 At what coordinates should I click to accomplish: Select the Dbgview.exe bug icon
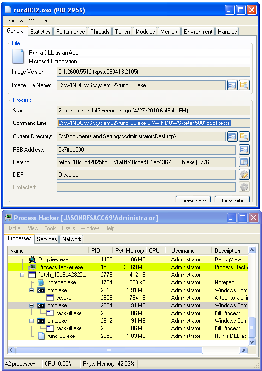pyautogui.click(x=32, y=259)
